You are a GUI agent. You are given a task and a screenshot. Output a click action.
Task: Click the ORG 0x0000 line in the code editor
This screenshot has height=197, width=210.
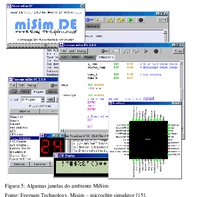tap(96, 85)
